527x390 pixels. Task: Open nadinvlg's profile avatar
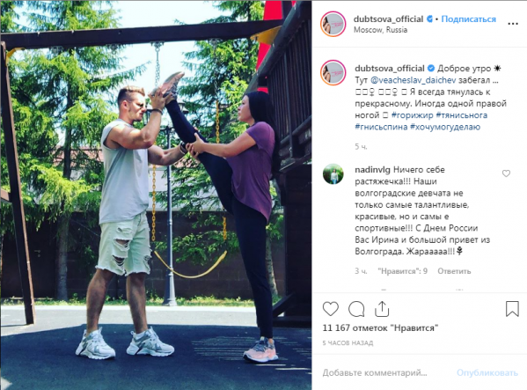coord(333,174)
